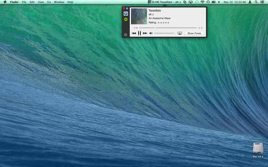Skip to the next track

pyautogui.click(x=145, y=33)
